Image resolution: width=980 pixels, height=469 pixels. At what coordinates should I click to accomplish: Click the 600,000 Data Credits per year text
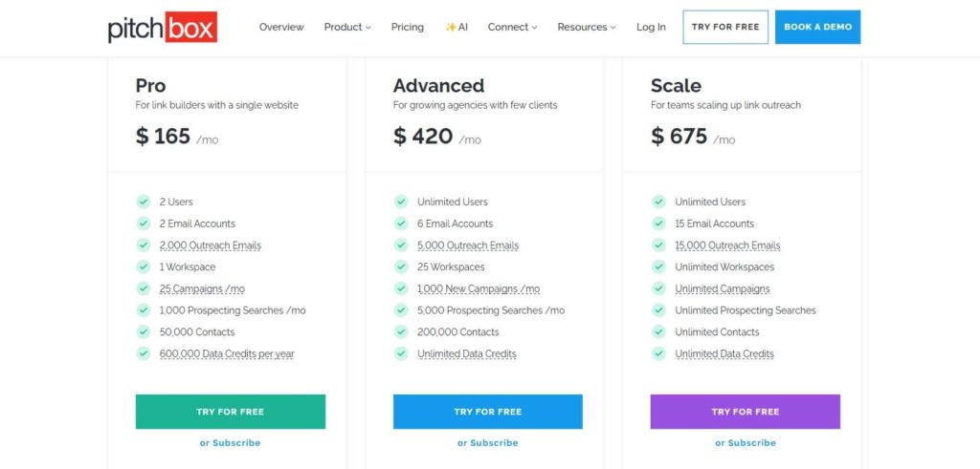(227, 353)
